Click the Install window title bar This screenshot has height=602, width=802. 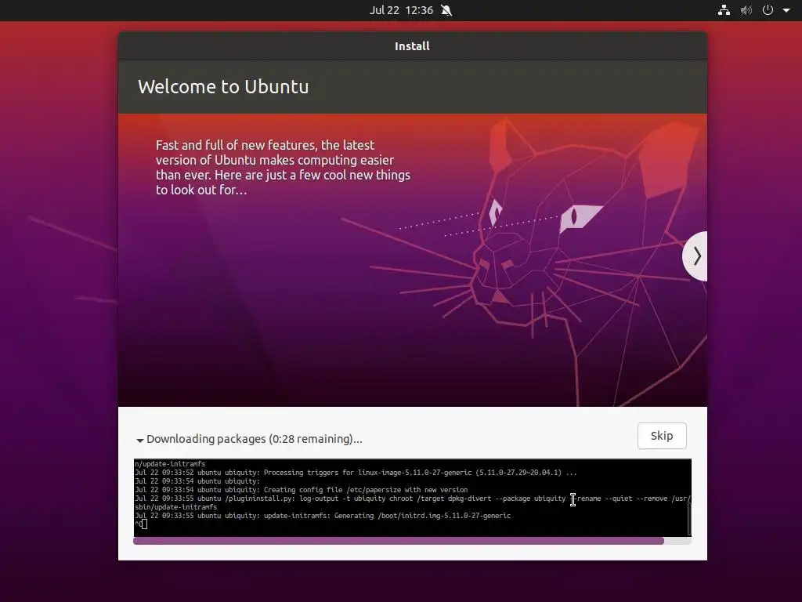pos(412,46)
